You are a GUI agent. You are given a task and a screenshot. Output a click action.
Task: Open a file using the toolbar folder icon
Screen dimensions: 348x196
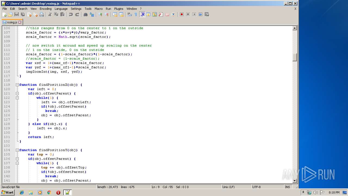[x=10, y=14]
